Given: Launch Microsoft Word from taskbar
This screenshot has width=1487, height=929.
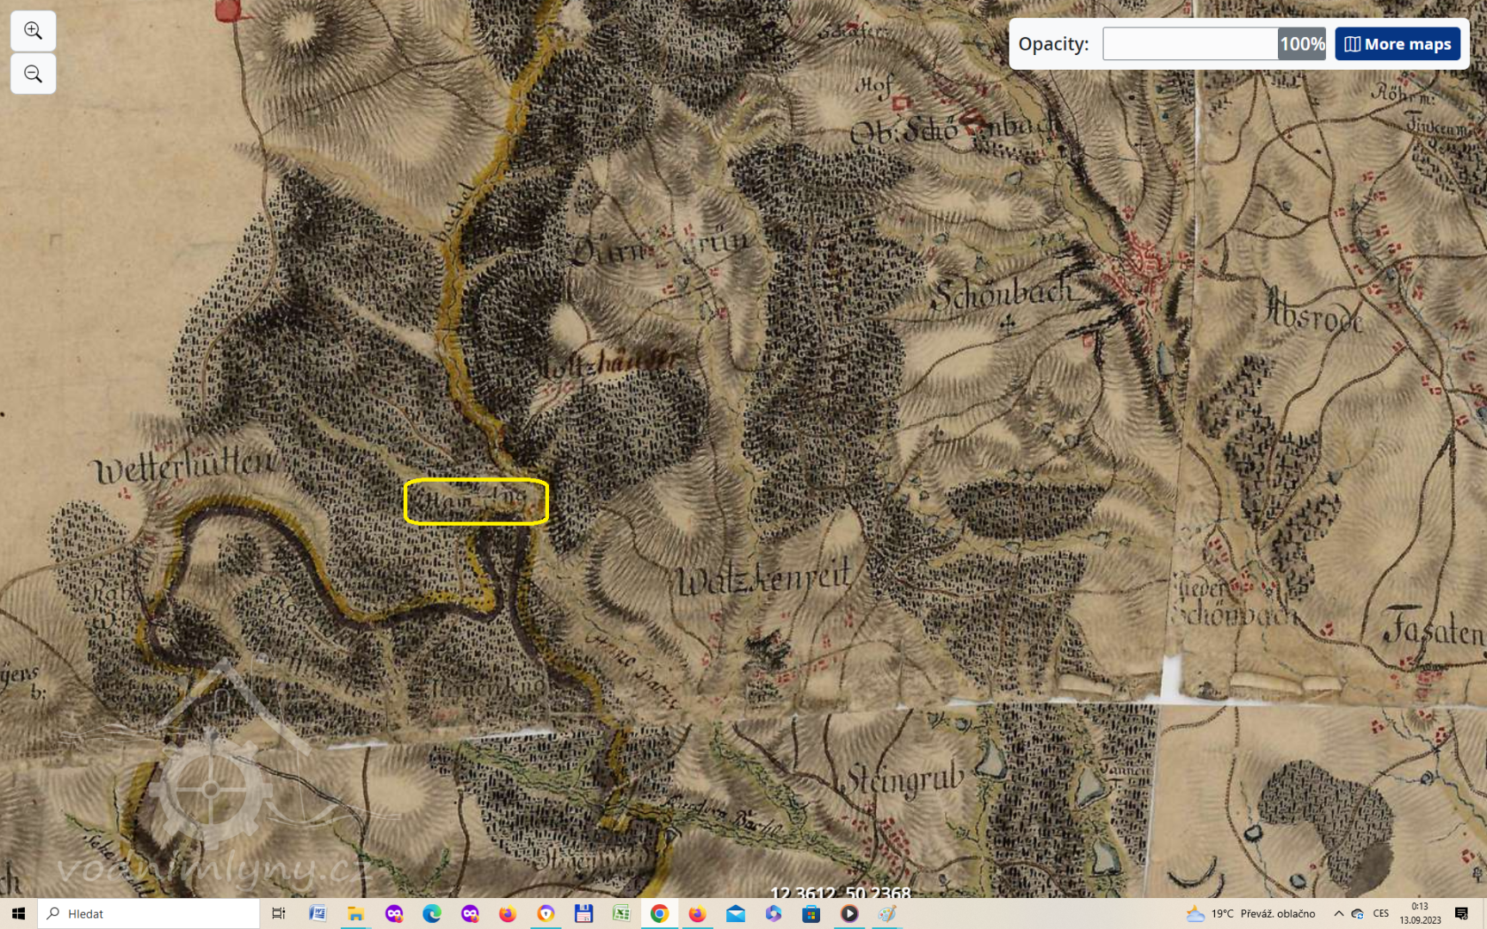Looking at the screenshot, I should tap(318, 914).
